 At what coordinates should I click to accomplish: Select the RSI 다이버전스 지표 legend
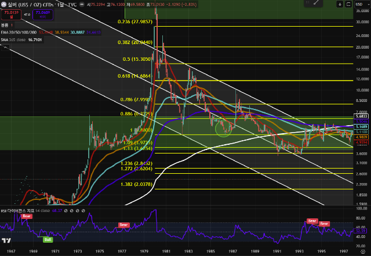(x=18, y=211)
